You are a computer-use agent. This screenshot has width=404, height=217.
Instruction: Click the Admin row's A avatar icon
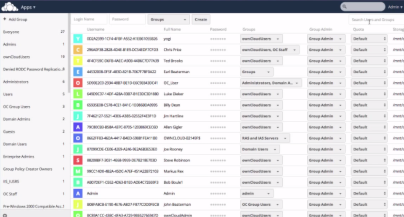click(78, 193)
